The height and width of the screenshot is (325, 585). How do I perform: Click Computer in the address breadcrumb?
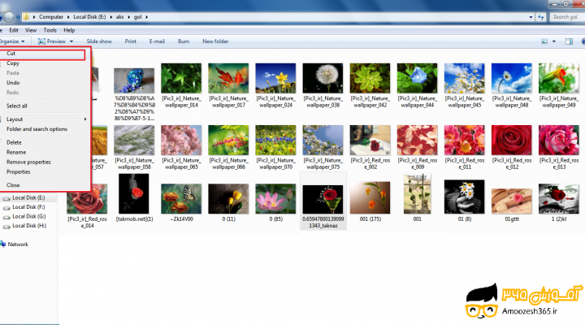[51, 17]
